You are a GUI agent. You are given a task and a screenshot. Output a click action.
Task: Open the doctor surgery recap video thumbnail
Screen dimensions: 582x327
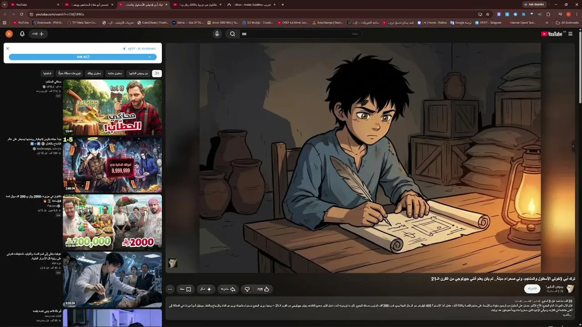click(x=112, y=279)
